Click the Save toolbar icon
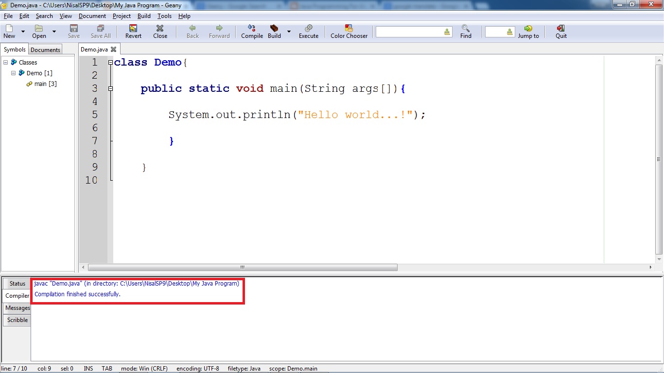The image size is (664, 373). point(74,32)
